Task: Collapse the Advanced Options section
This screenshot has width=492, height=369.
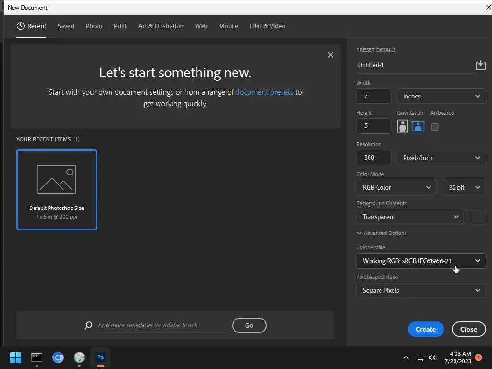Action: [381, 233]
